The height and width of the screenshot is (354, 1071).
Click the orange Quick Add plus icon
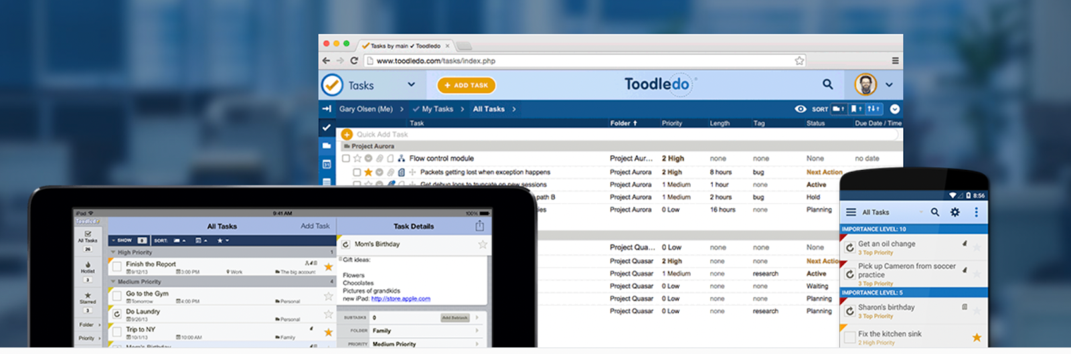(x=347, y=135)
